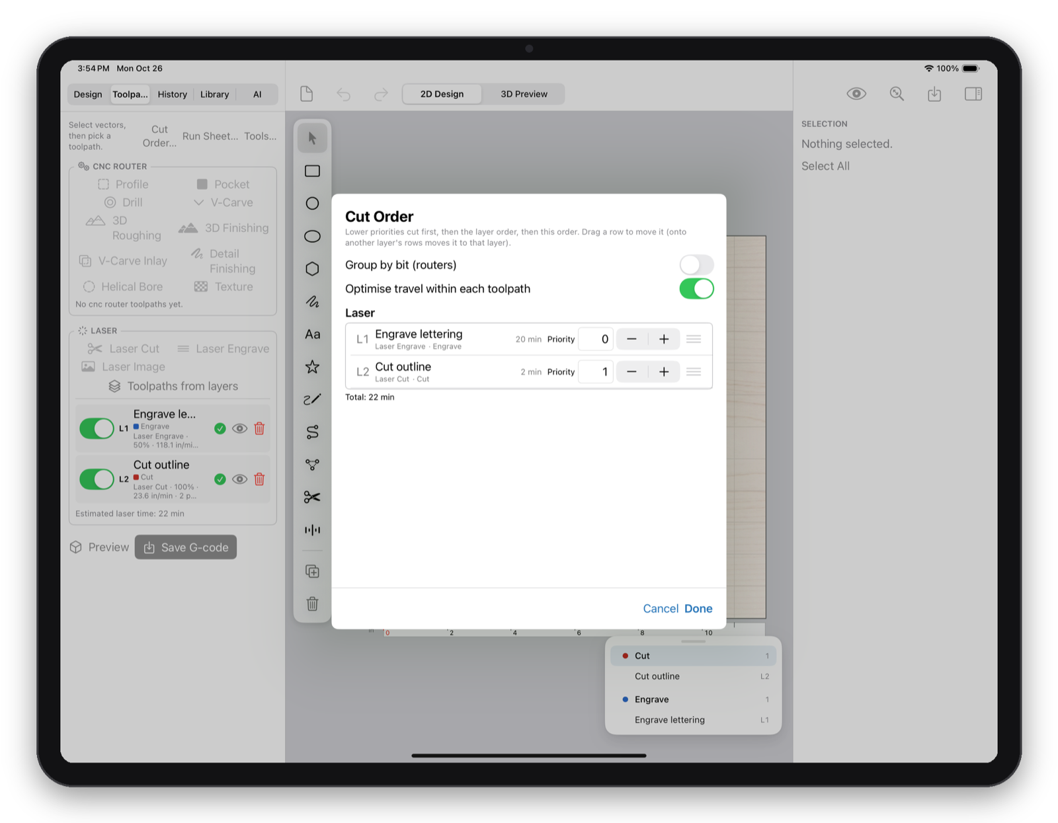1058x823 pixels.
Task: Switch to 3D Preview view
Action: [524, 94]
